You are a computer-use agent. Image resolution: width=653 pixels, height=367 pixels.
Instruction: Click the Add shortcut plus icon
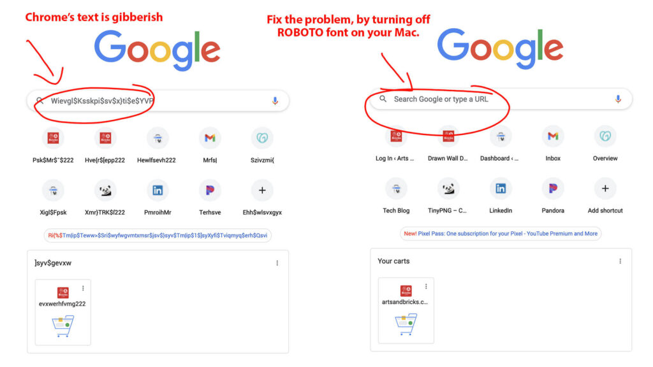605,189
